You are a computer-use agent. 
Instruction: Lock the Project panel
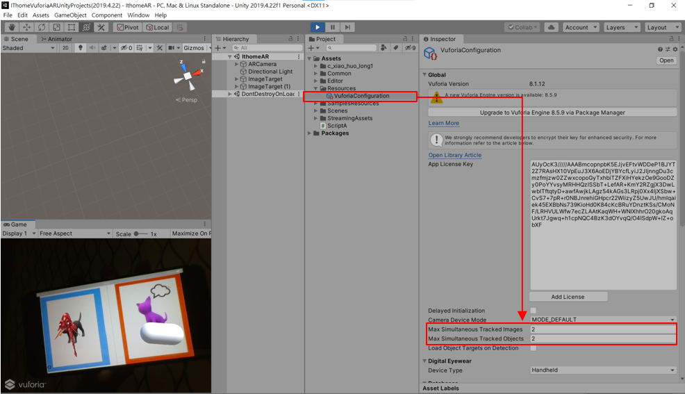(x=405, y=39)
